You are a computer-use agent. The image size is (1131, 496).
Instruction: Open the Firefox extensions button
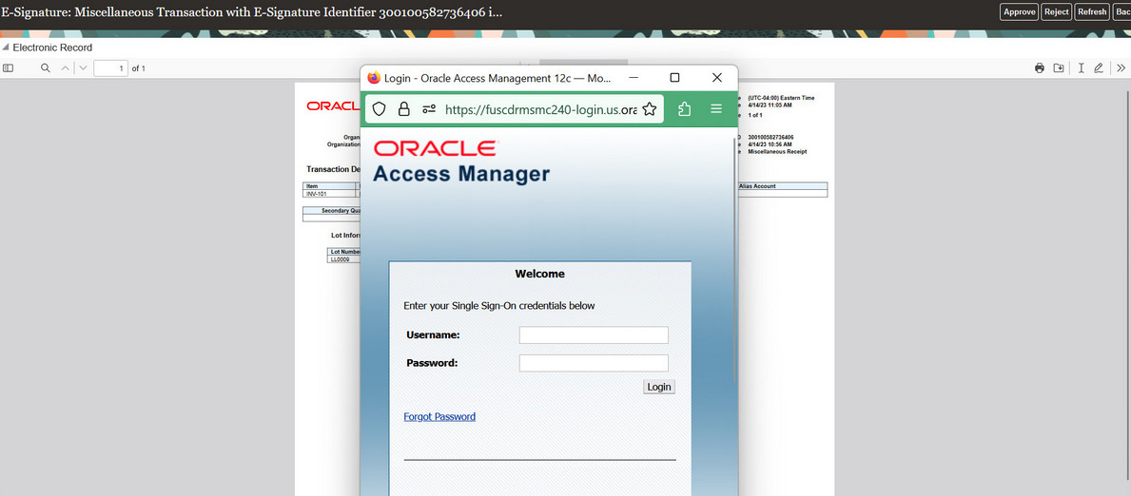tap(685, 109)
